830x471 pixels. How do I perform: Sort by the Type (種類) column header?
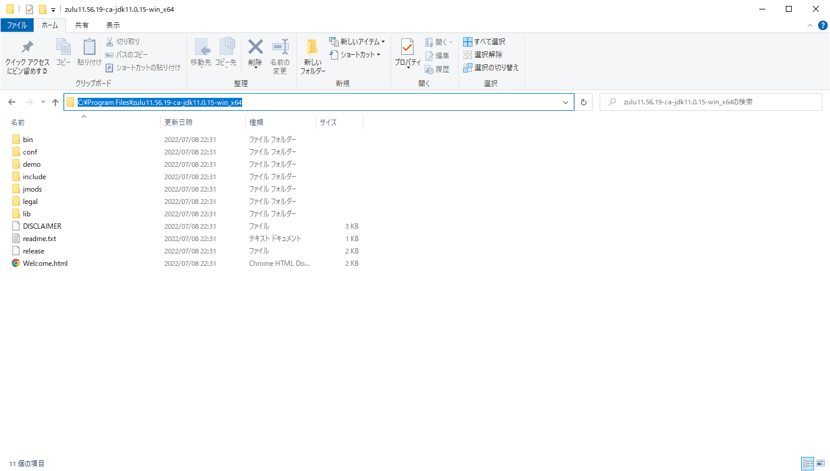[x=280, y=122]
